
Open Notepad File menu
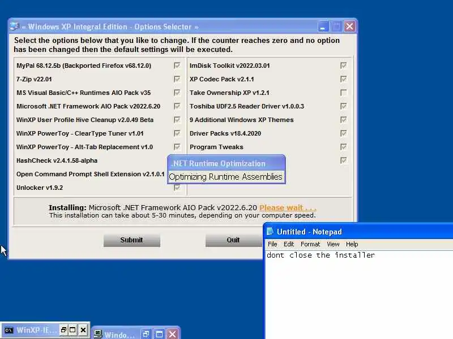tap(272, 244)
